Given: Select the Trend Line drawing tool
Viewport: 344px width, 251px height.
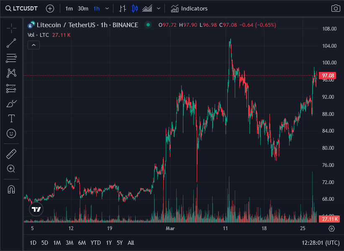Looking at the screenshot, I should [x=11, y=43].
